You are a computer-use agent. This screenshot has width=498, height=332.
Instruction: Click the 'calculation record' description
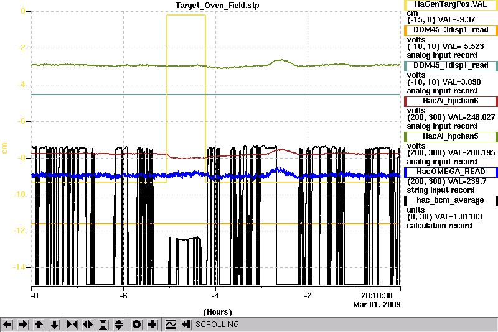[x=439, y=226]
